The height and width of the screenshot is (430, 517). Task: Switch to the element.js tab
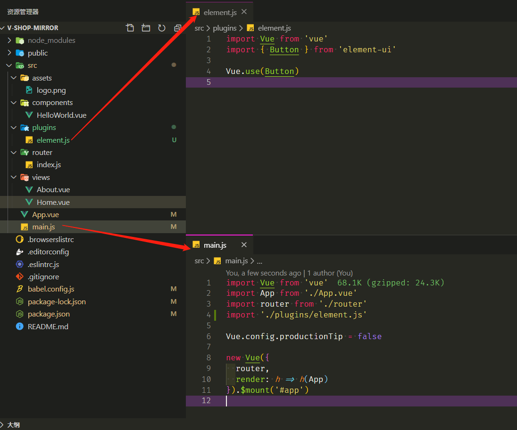click(x=220, y=13)
